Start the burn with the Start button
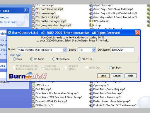The image size is (150, 113). tap(103, 76)
